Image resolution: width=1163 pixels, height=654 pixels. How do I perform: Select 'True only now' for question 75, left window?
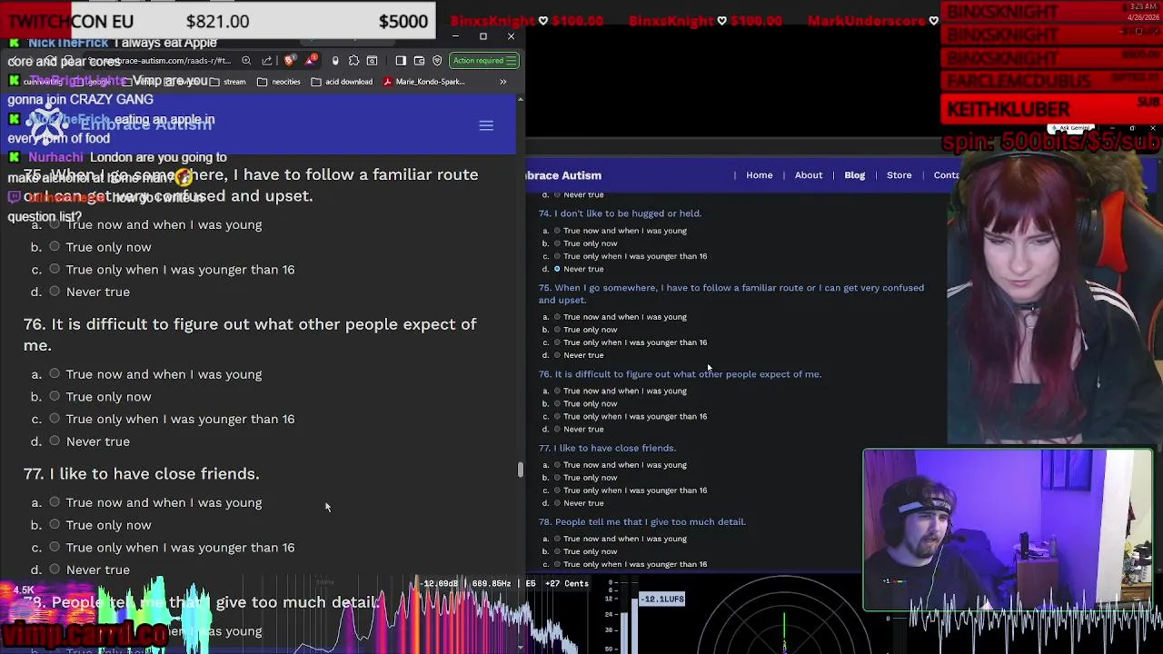click(55, 247)
